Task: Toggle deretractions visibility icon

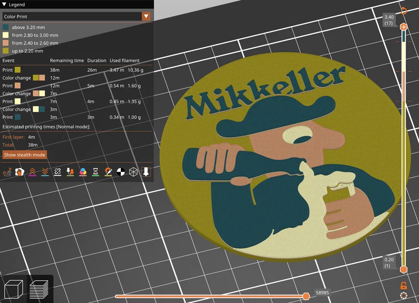Action: pyautogui.click(x=45, y=172)
